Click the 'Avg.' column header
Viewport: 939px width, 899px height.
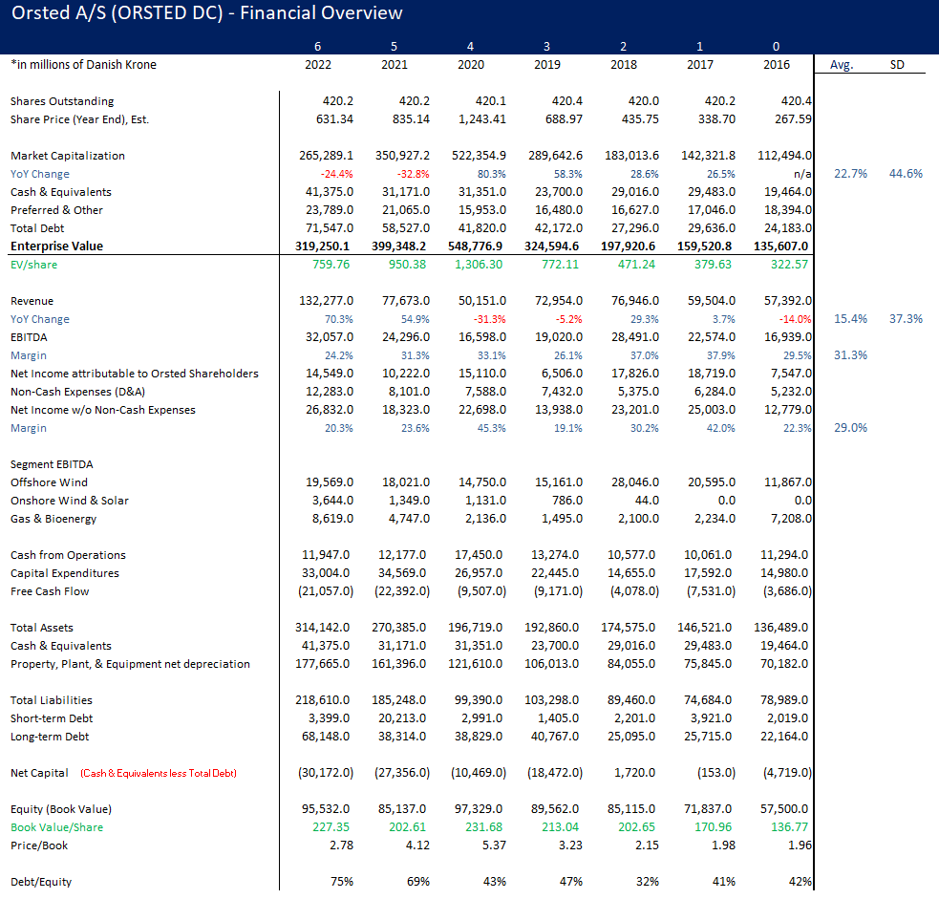pyautogui.click(x=842, y=65)
